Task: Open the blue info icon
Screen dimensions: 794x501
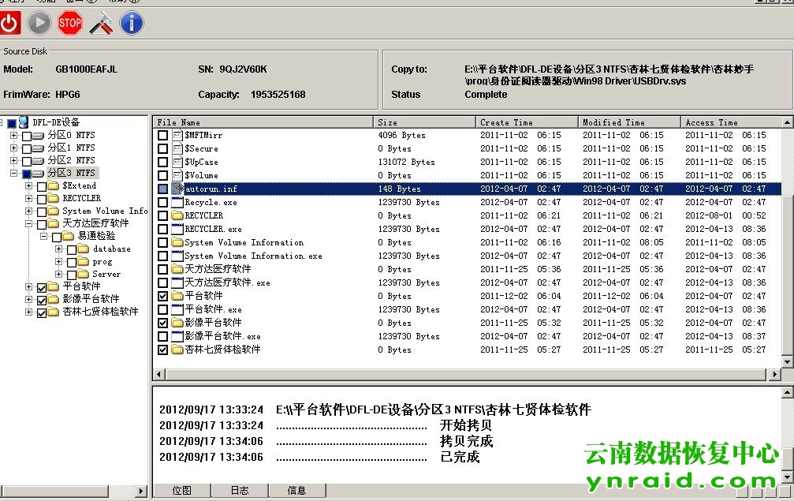Action: (132, 23)
